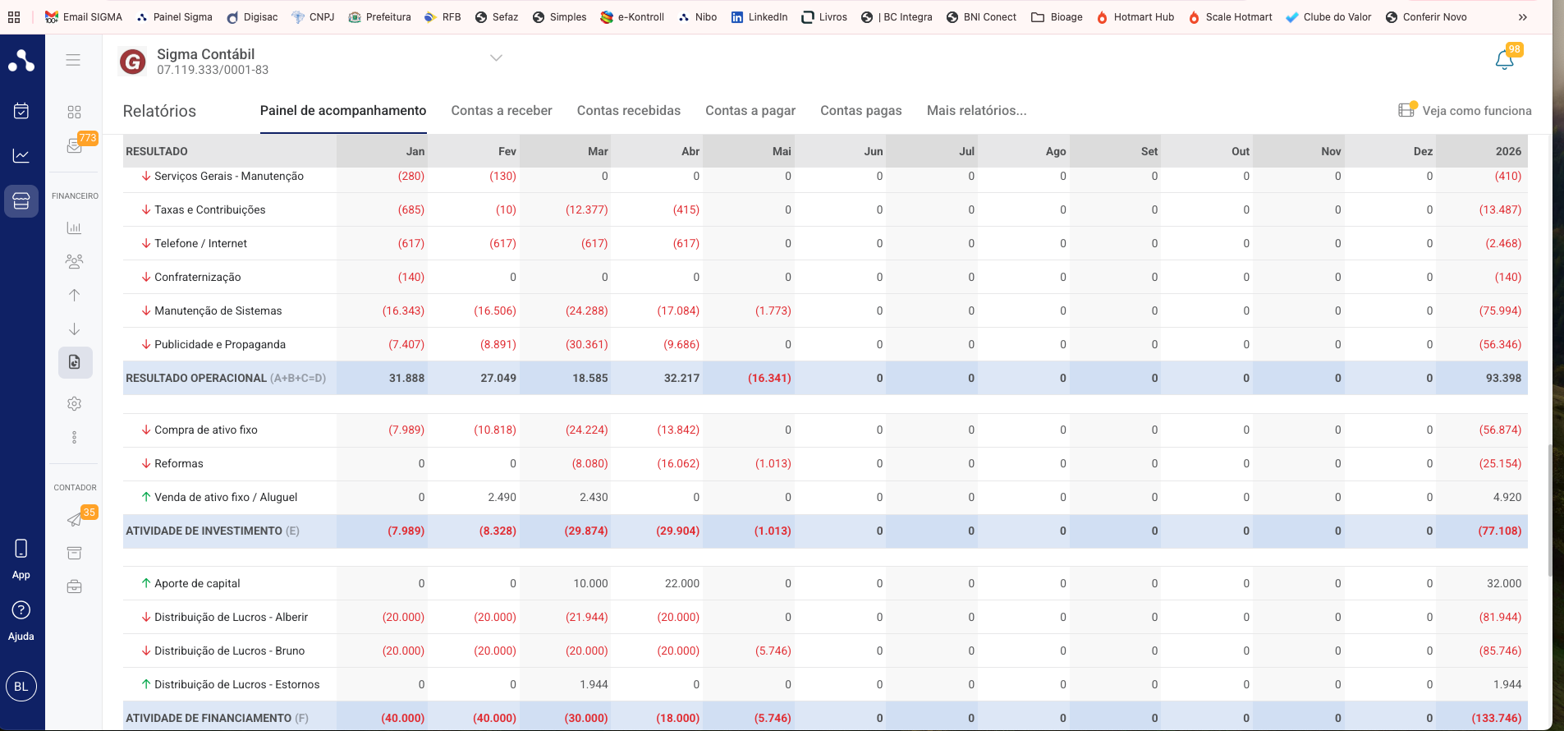Image resolution: width=1564 pixels, height=731 pixels.
Task: Open the Mais relatórios... dropdown
Action: coord(976,110)
